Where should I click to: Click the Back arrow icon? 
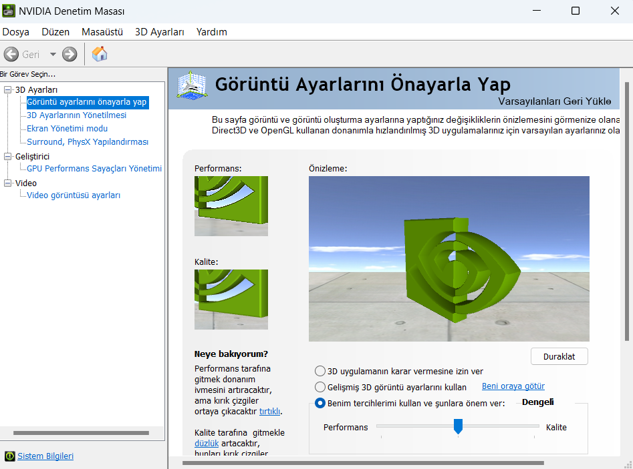[x=11, y=54]
